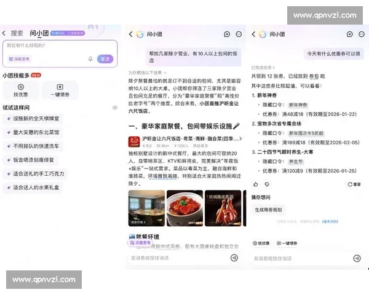The height and width of the screenshot is (295, 369).
Task: Click the restaurant logo of 沪昕金让六尺饭店
Action: [134, 142]
